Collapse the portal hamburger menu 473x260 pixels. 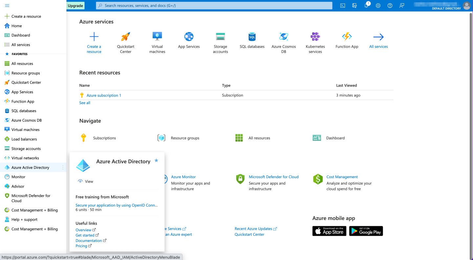(7, 6)
